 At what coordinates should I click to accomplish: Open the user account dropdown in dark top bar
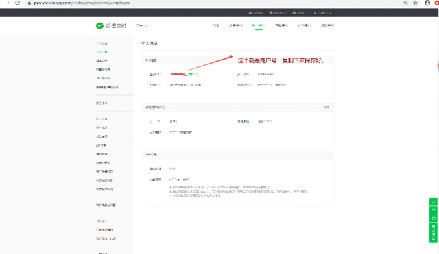[322, 13]
